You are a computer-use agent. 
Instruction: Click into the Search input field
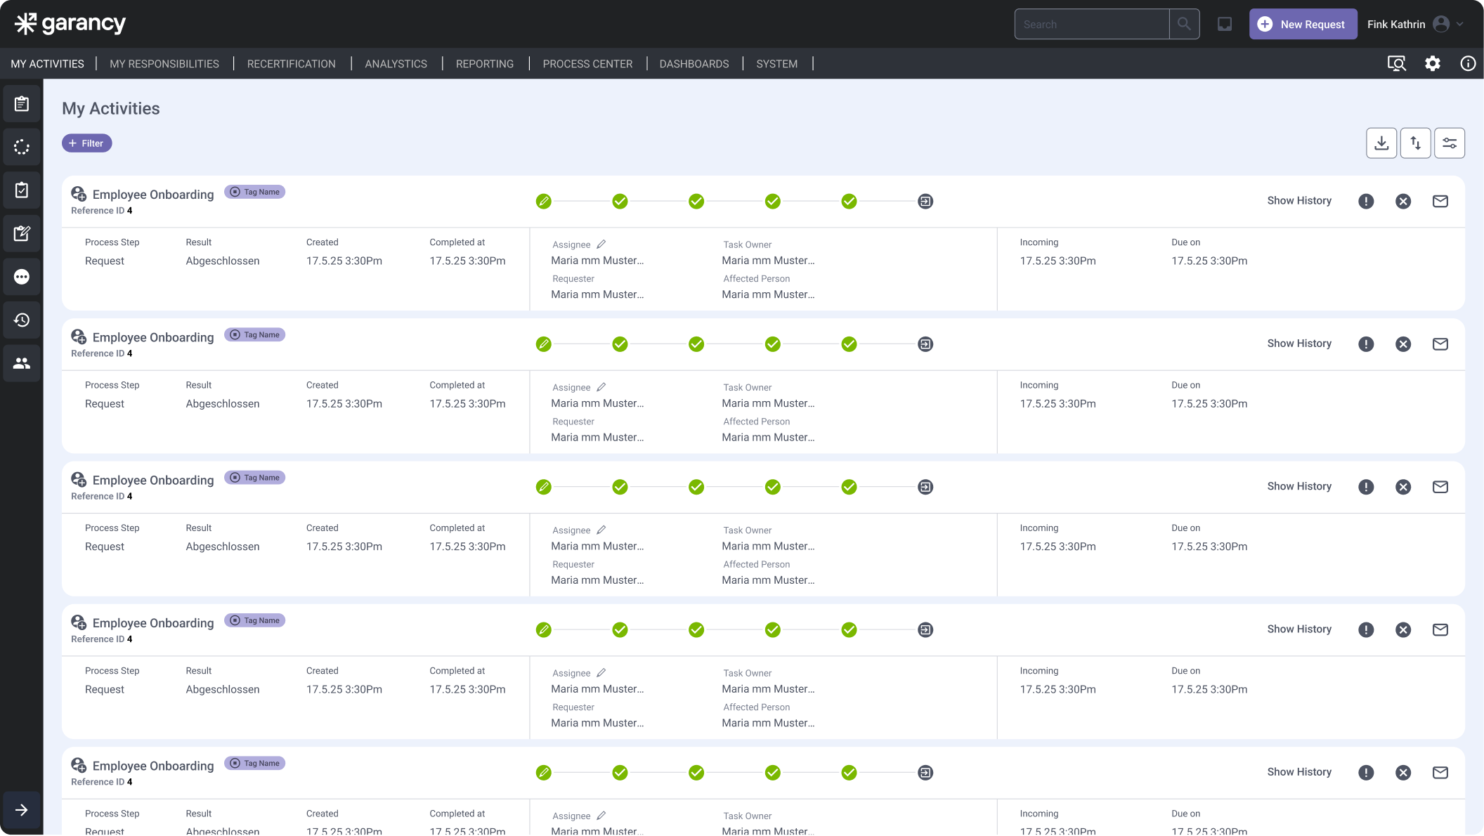[1092, 25]
